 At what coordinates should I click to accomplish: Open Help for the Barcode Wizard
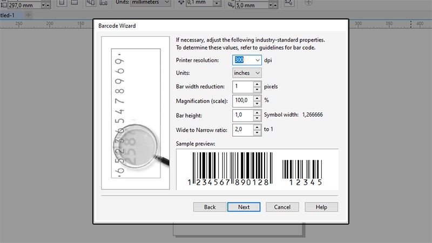[321, 207]
